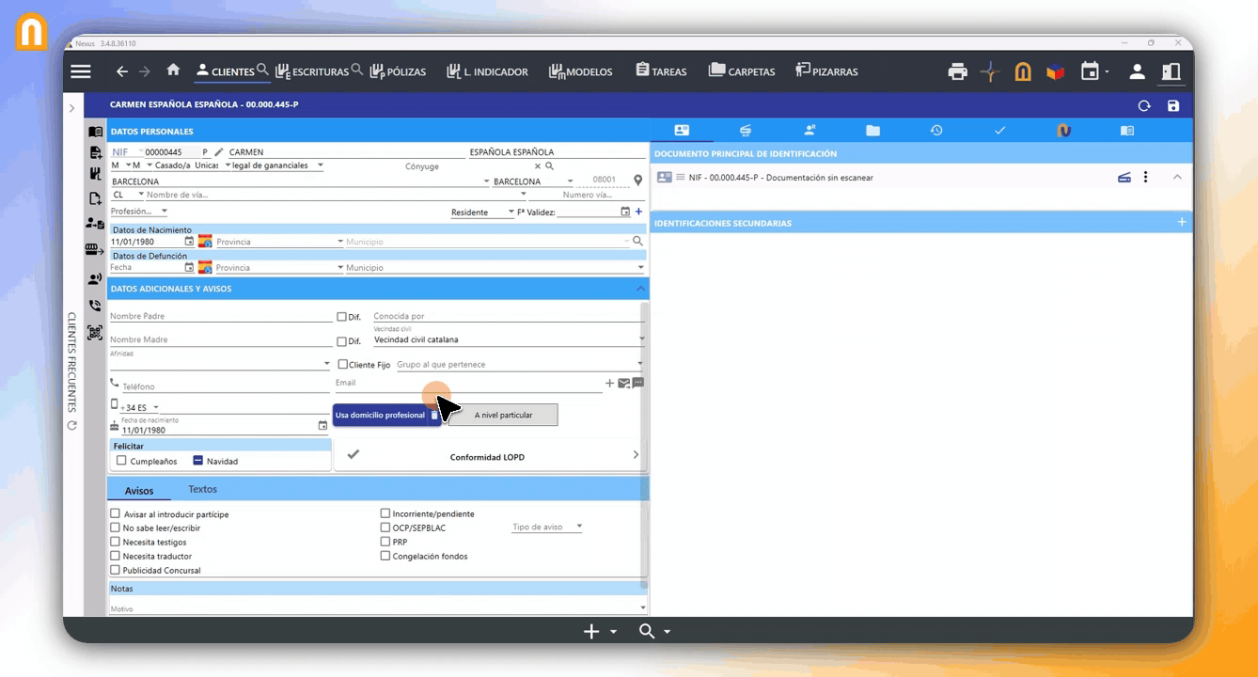Switch to the Textos tab
This screenshot has height=677, width=1258.
pyautogui.click(x=202, y=490)
